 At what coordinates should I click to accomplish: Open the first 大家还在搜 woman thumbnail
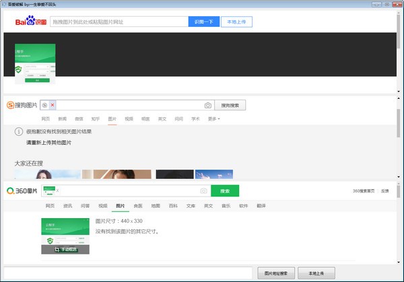tap(48, 174)
